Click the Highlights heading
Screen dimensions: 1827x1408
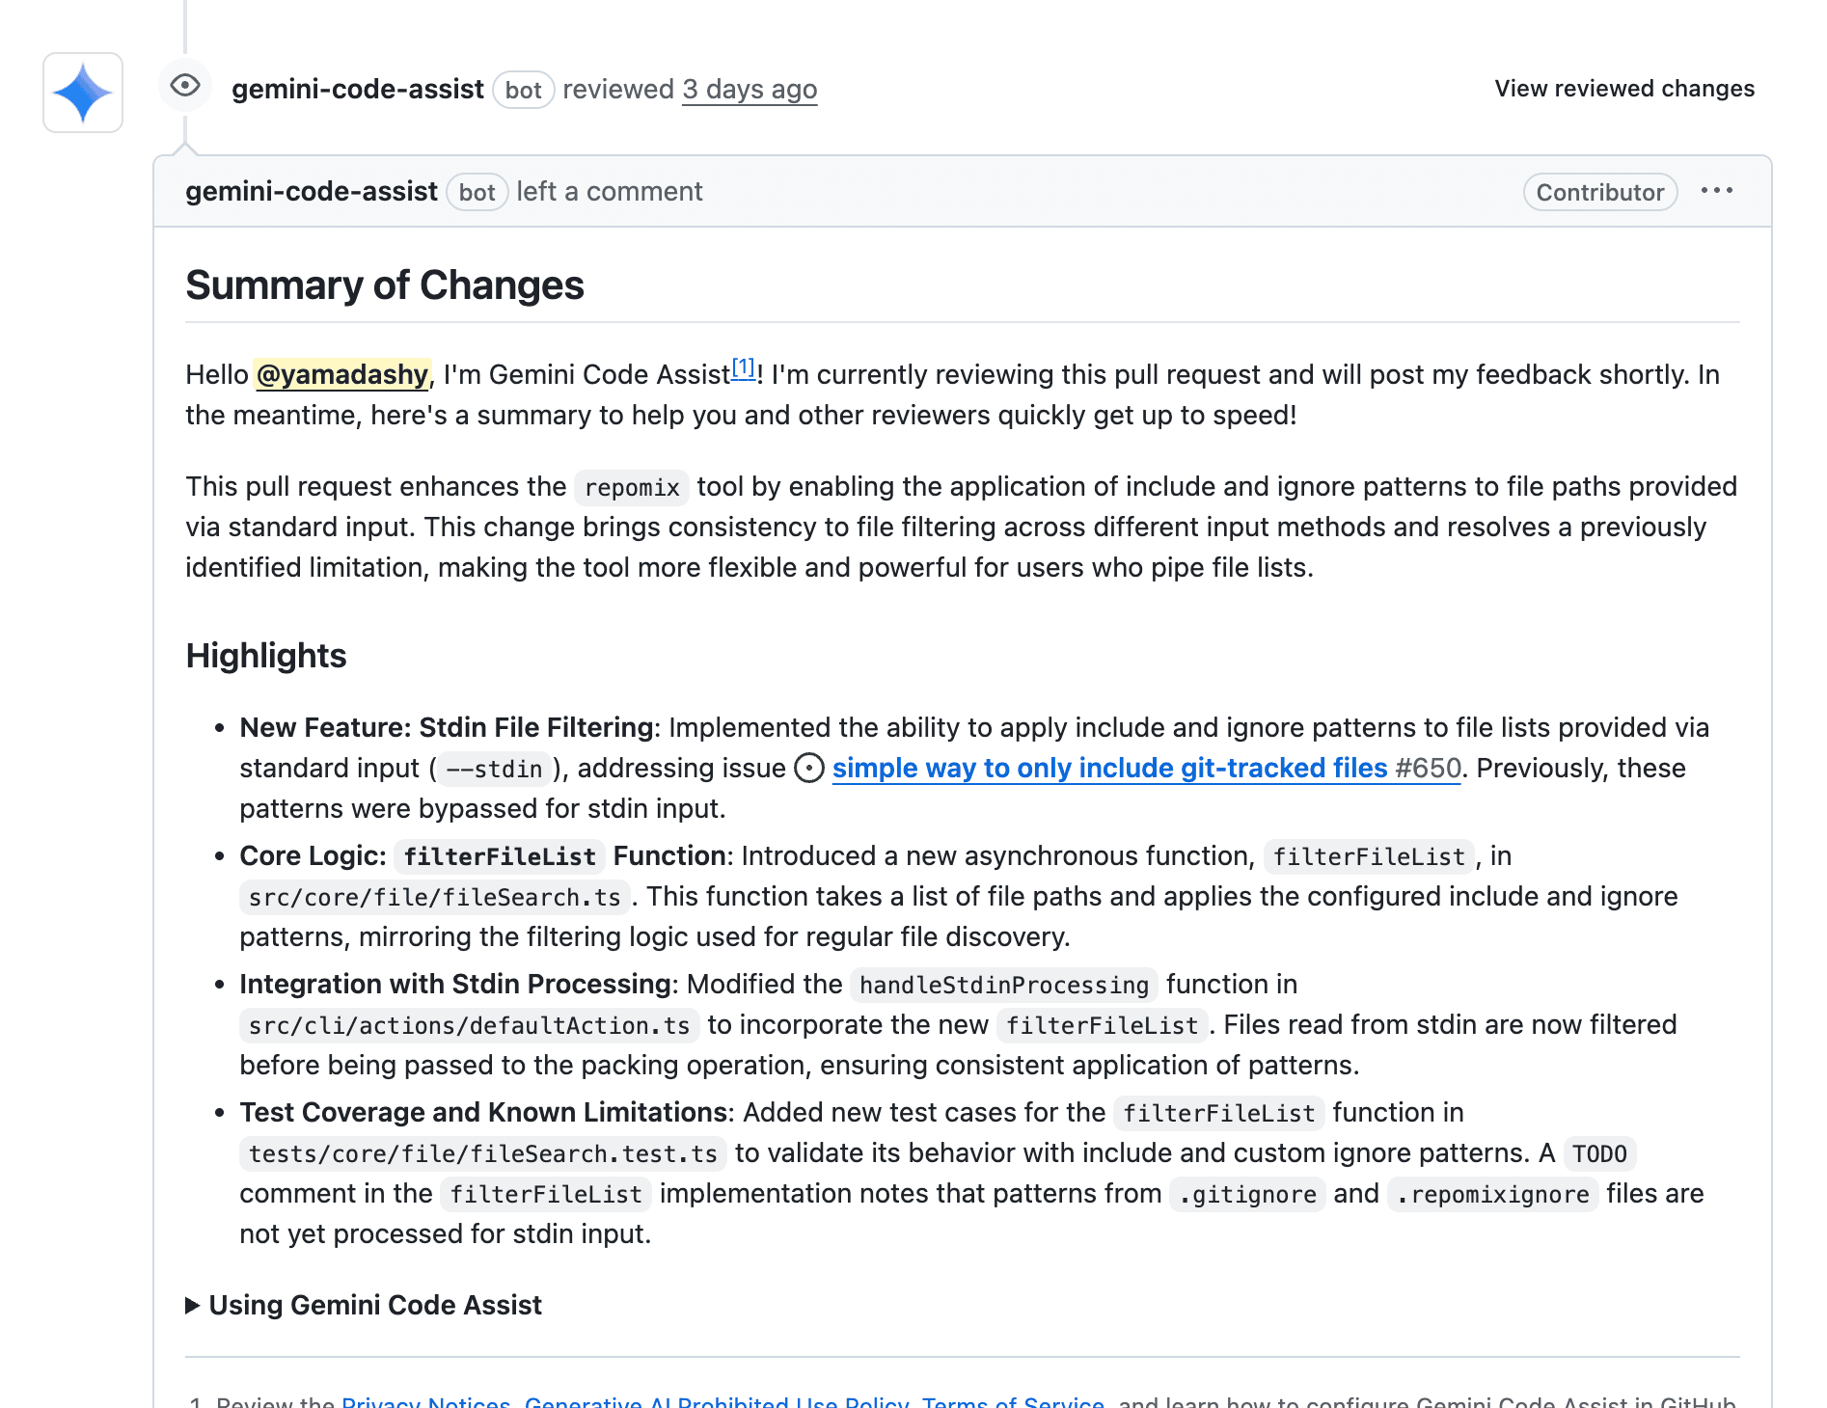(x=266, y=656)
